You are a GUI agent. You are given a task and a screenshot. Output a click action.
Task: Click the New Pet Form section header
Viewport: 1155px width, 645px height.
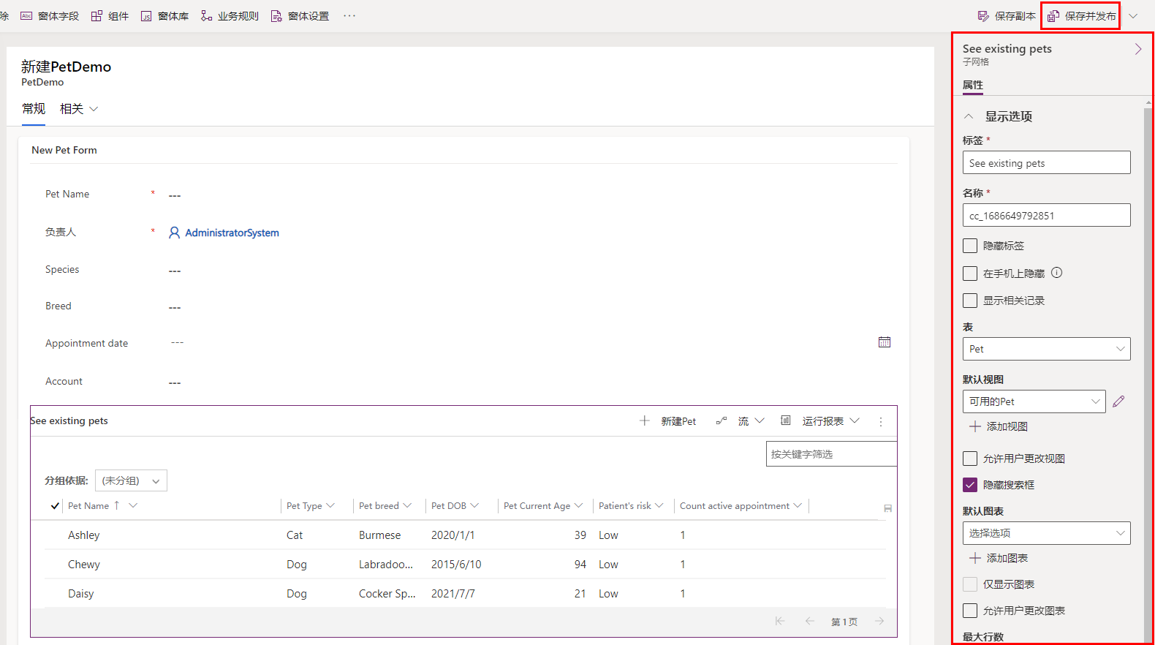64,150
